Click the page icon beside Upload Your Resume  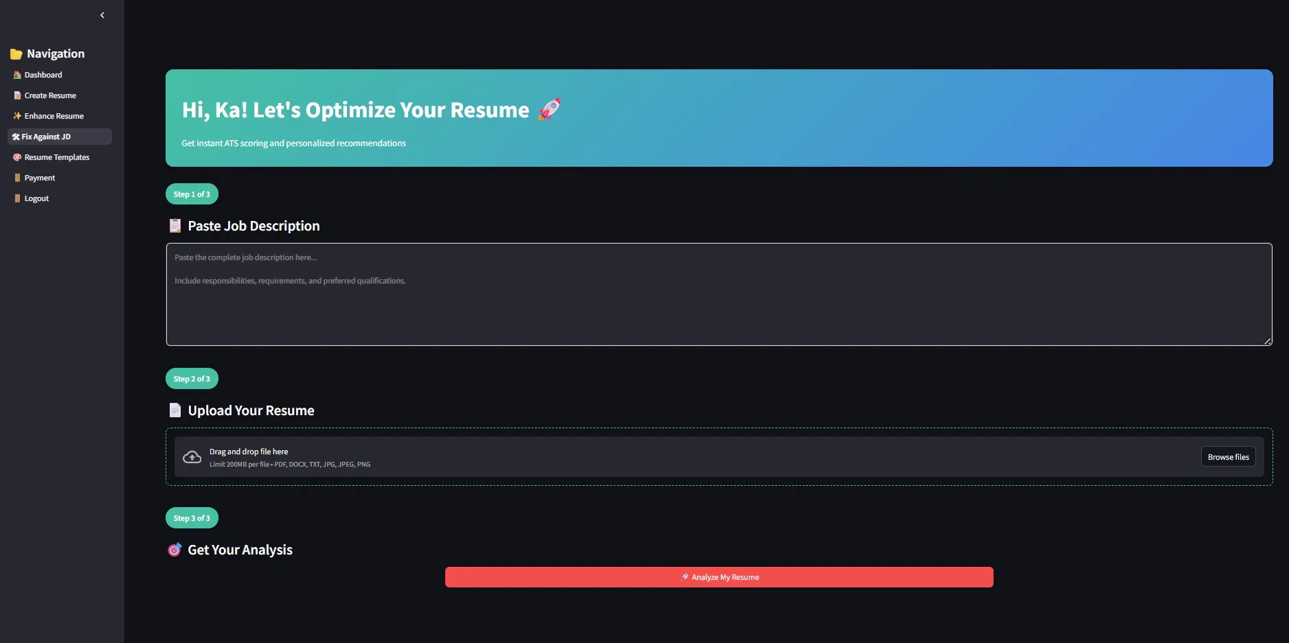[x=175, y=410]
